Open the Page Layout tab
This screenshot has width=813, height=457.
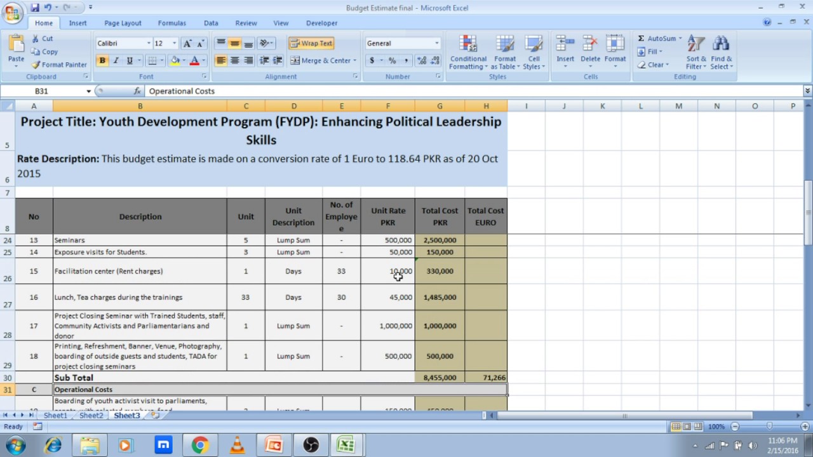click(123, 23)
